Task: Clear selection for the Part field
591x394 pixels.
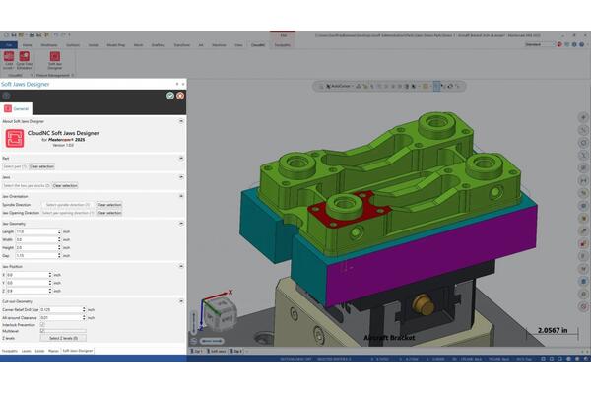Action: click(41, 166)
